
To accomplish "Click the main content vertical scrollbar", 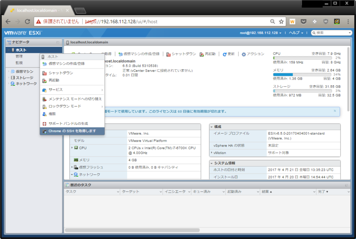I will (x=348, y=79).
